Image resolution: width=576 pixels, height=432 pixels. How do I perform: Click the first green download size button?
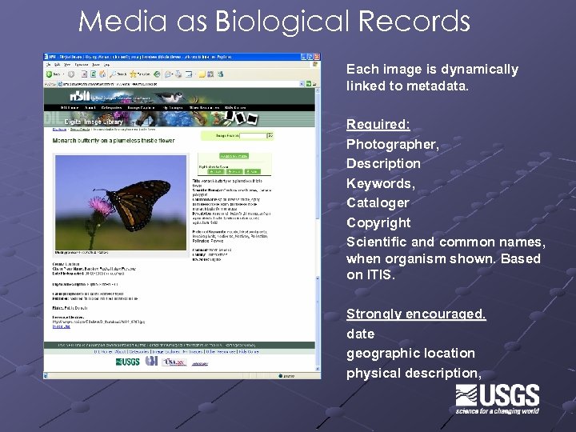coord(216,171)
